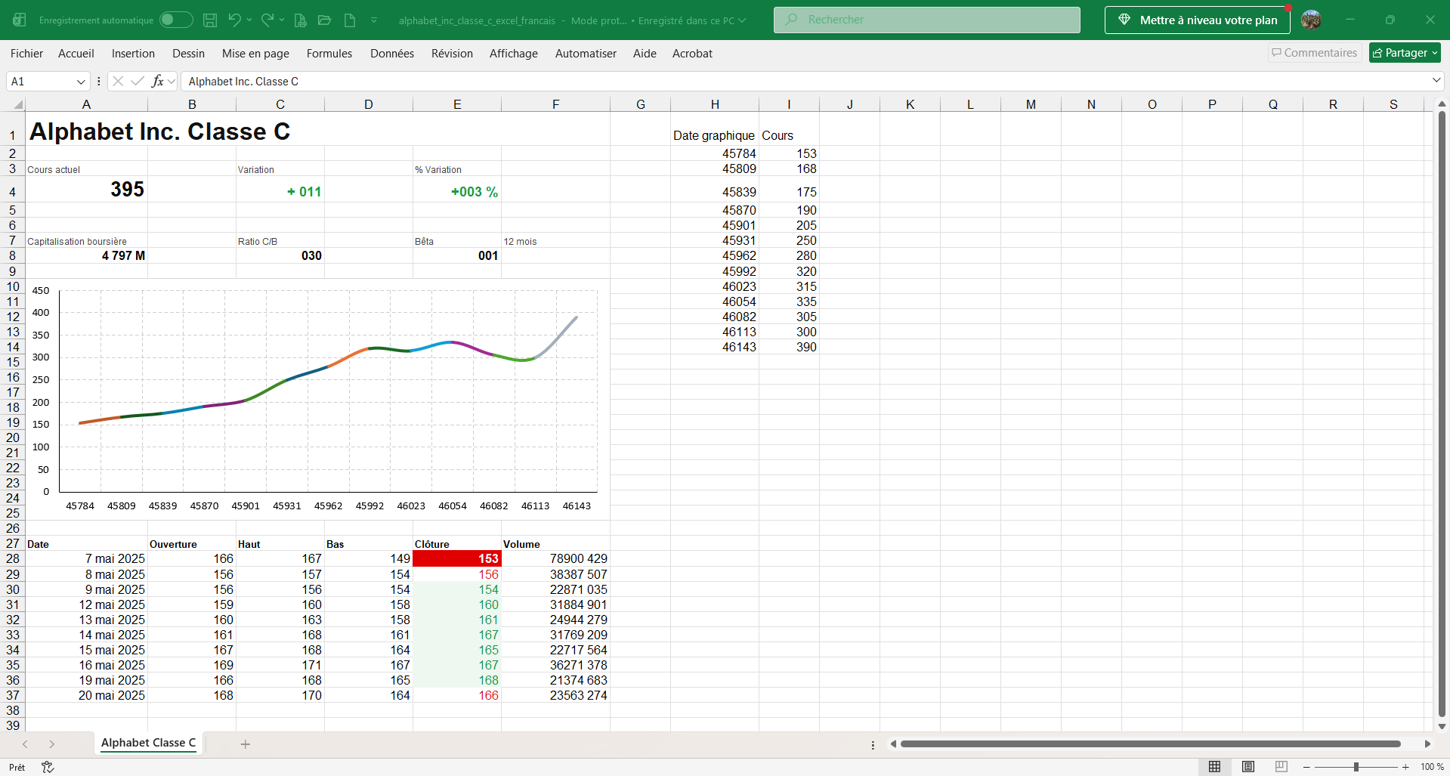Screen dimensions: 1450x776
Task: Select the Alphabet Classe C sheet tab
Action: [149, 743]
